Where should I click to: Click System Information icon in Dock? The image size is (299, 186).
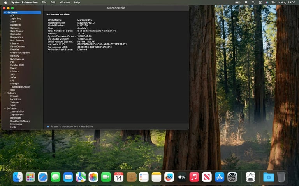click(250, 177)
